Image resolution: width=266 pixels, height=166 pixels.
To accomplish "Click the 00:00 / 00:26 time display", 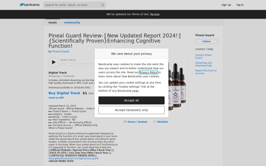I will 68,60.
